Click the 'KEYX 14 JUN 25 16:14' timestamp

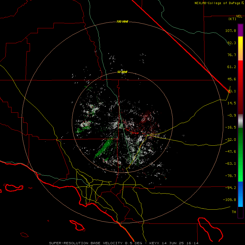click(x=174, y=243)
